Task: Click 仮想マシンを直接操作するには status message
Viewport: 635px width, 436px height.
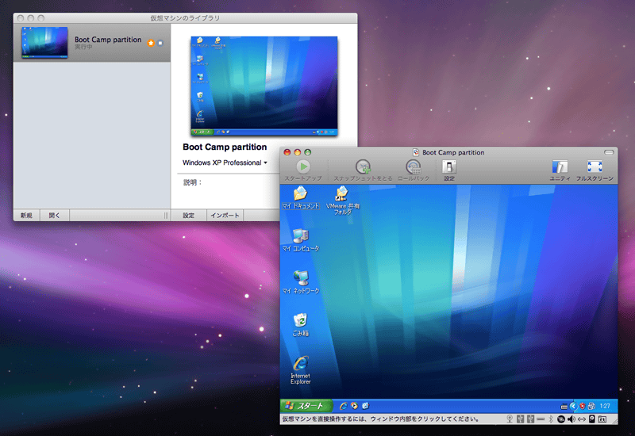Action: click(x=381, y=419)
